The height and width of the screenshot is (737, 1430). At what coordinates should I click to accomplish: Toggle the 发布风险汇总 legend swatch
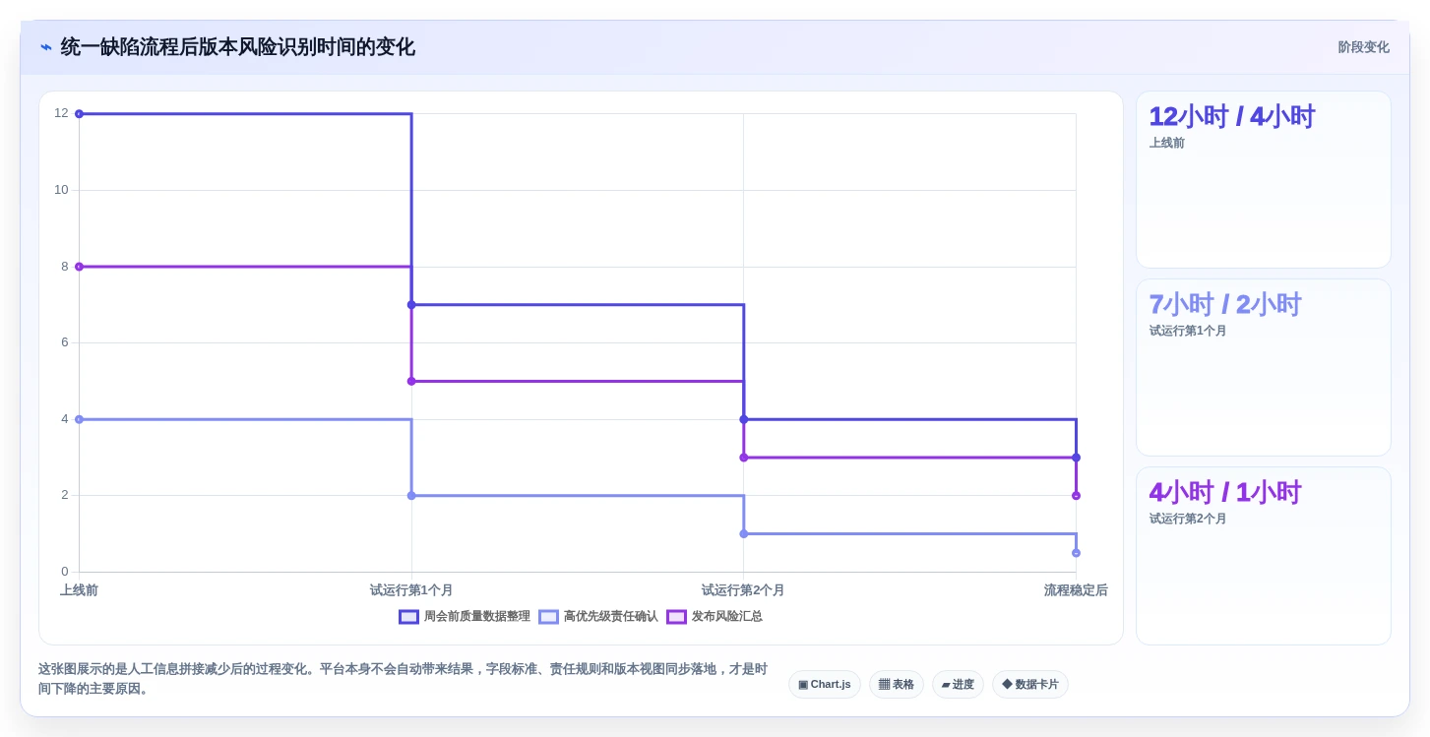pyautogui.click(x=676, y=617)
